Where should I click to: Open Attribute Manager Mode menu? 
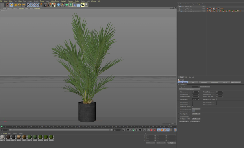[x=182, y=77]
